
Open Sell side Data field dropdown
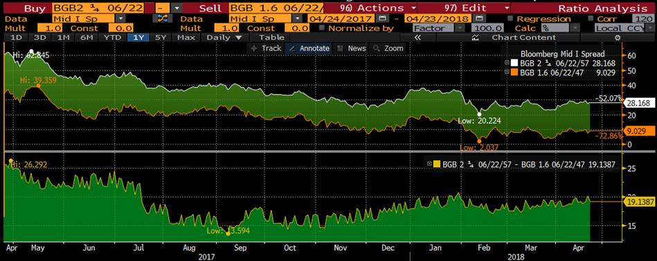pyautogui.click(x=297, y=19)
